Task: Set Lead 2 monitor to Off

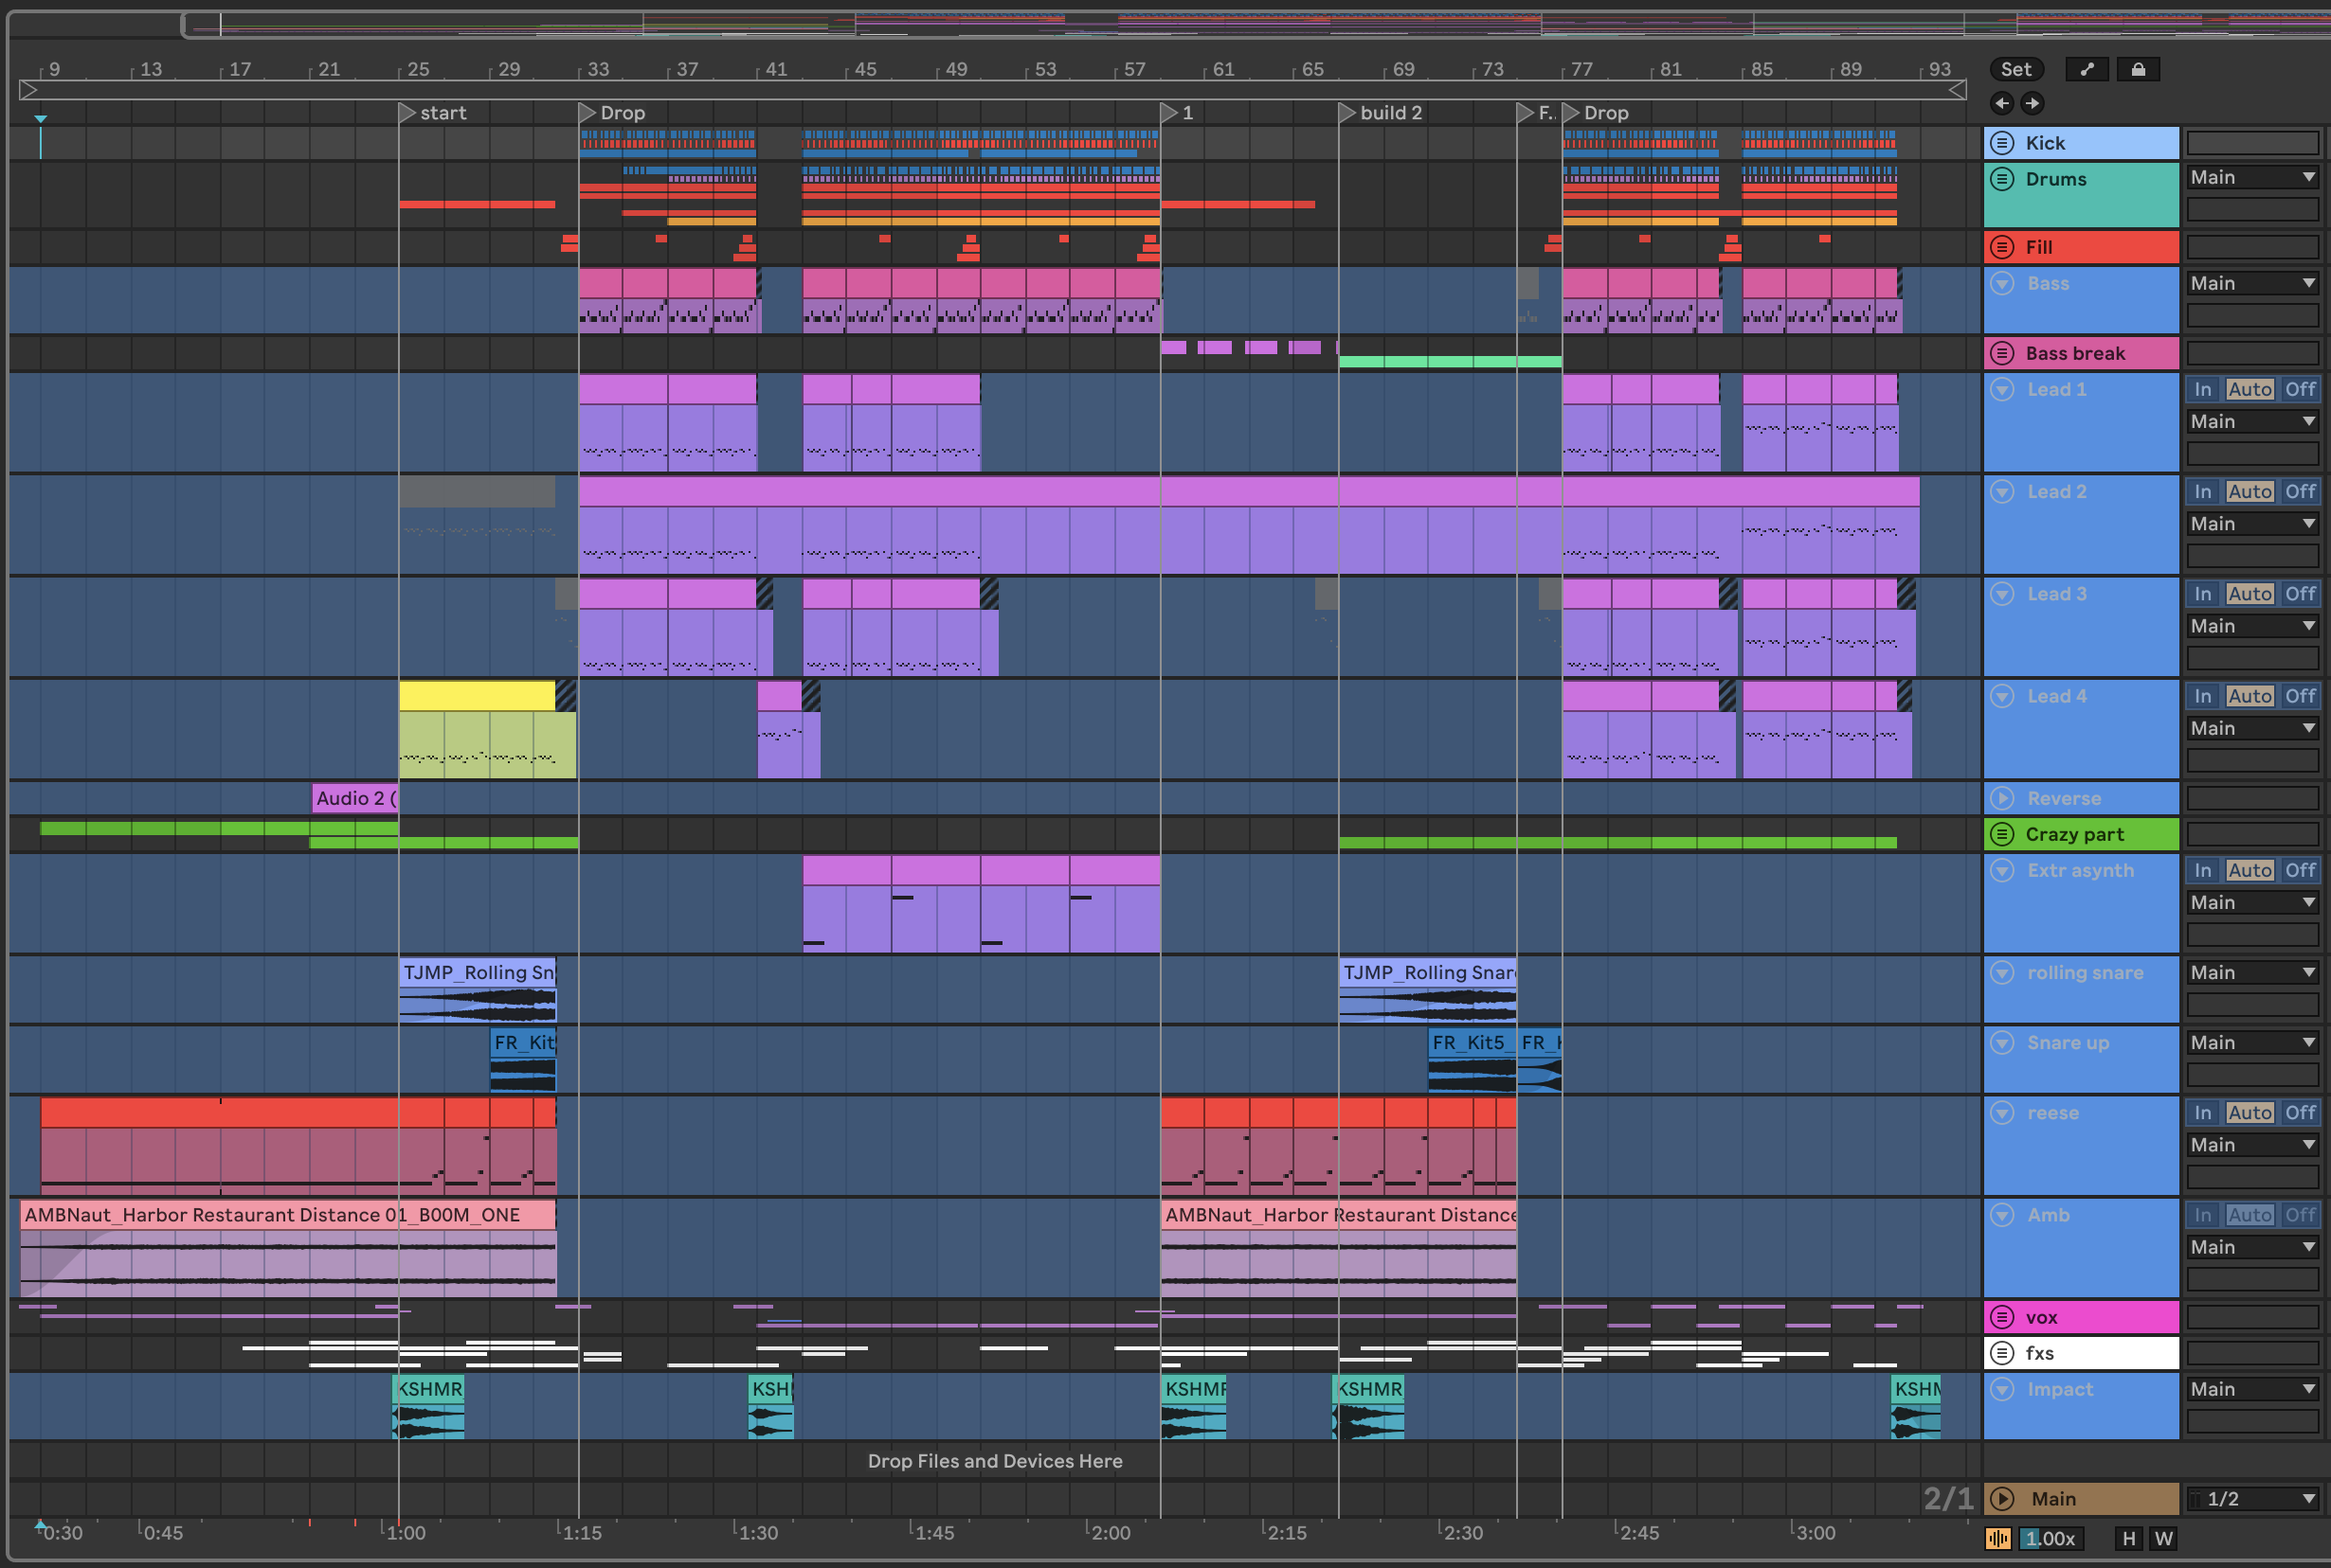Action: 2300,491
